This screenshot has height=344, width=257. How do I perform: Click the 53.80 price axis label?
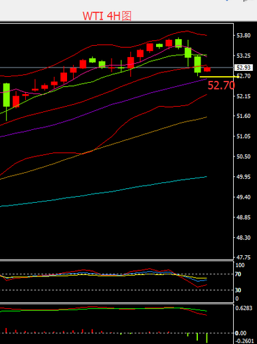point(244,36)
